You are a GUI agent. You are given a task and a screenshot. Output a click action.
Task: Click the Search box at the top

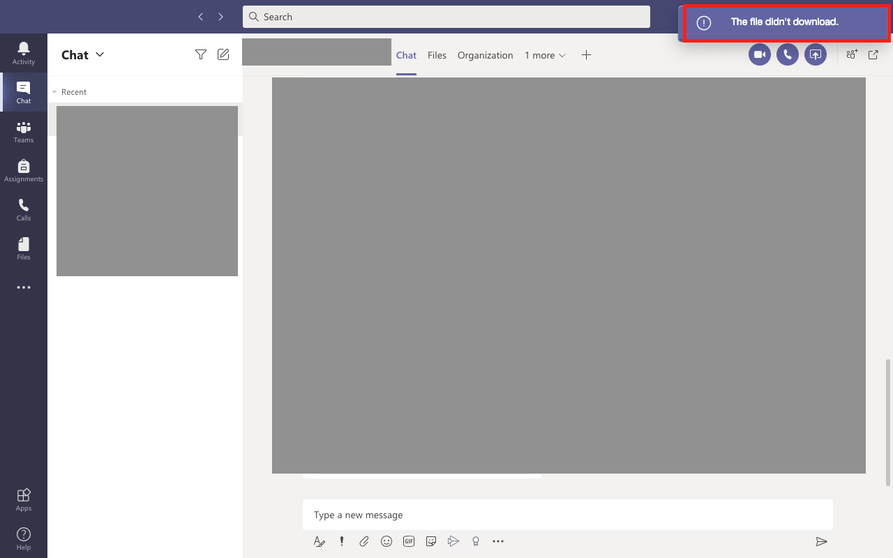tap(446, 17)
